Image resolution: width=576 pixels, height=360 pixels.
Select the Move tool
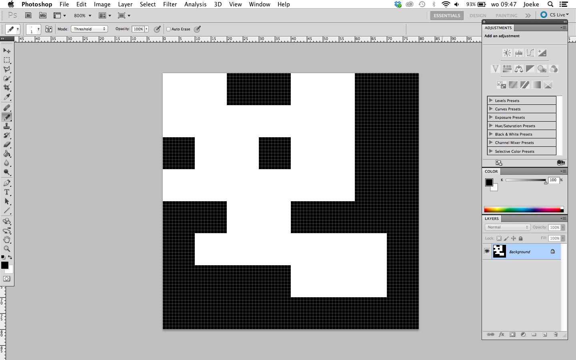click(7, 51)
